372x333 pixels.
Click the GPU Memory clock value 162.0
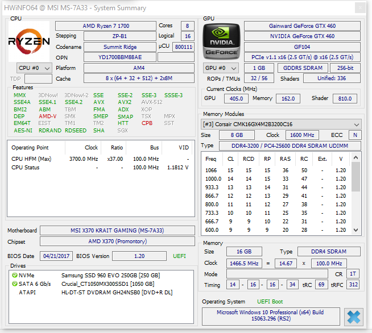click(288, 99)
